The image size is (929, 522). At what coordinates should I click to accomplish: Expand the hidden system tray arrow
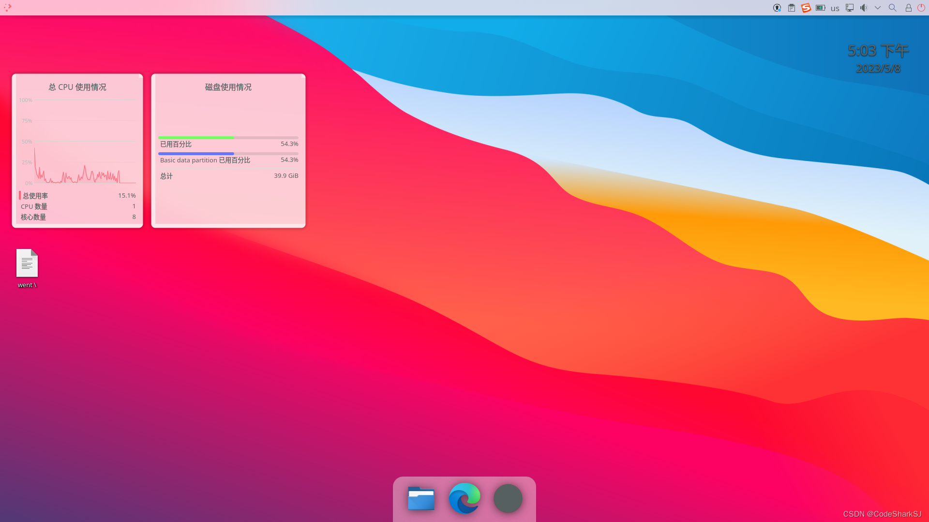878,8
